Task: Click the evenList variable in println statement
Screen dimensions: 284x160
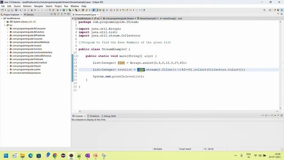Action: (134, 76)
